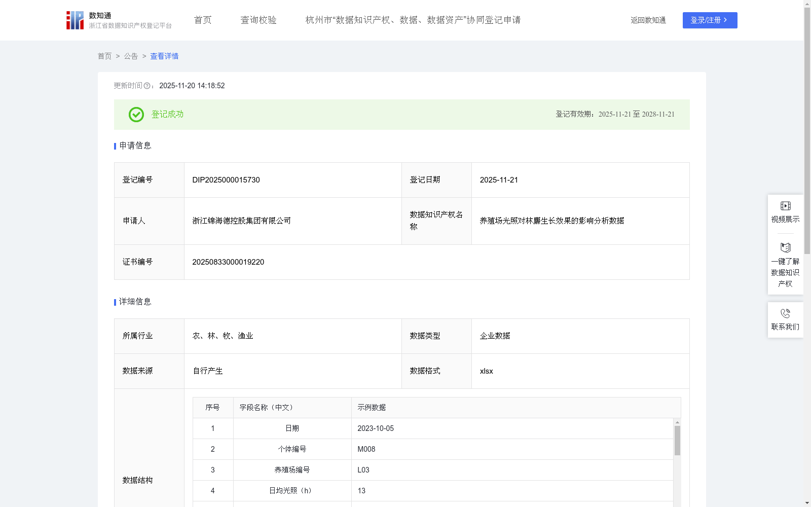Click industry value 农、林、牧、渔业
This screenshot has width=811, height=507.
click(223, 336)
